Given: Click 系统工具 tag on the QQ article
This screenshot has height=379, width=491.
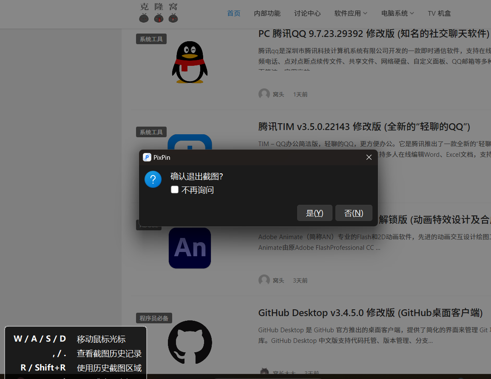Looking at the screenshot, I should coord(151,39).
